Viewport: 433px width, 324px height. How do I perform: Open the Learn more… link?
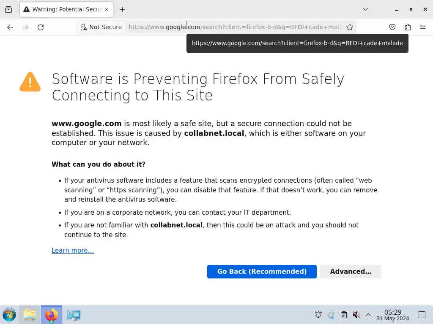73,251
